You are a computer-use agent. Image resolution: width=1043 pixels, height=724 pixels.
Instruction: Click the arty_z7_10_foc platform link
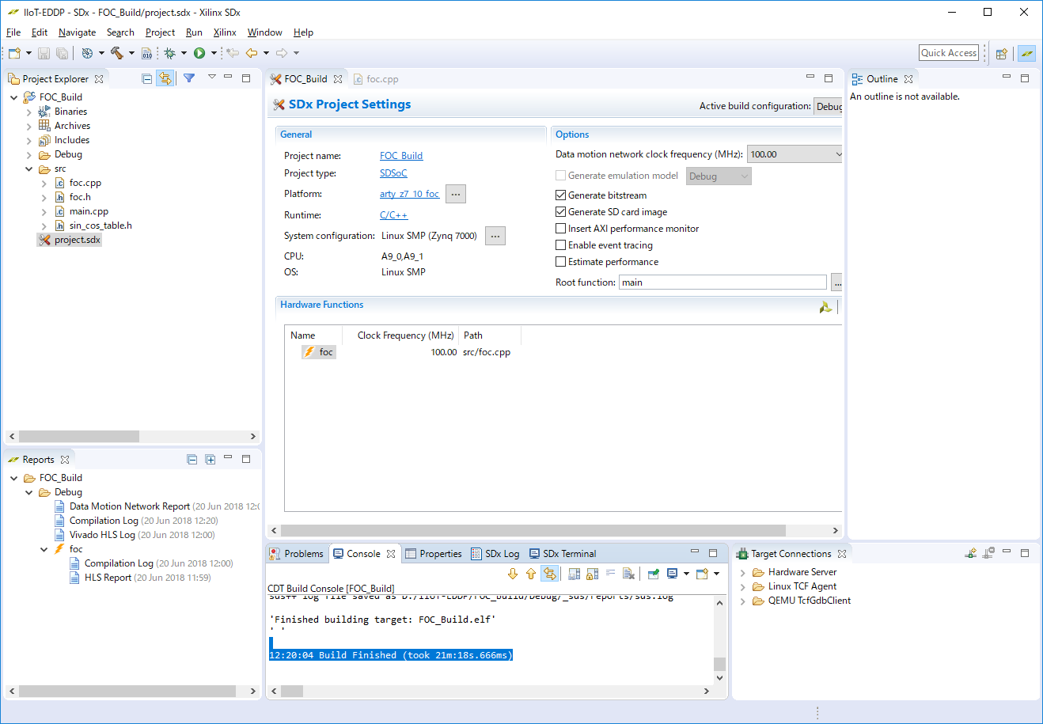point(409,194)
